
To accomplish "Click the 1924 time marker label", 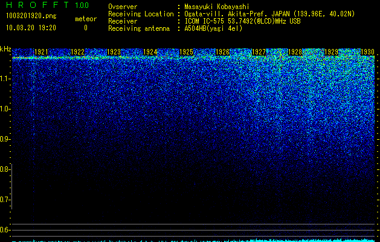I will click(x=150, y=52).
